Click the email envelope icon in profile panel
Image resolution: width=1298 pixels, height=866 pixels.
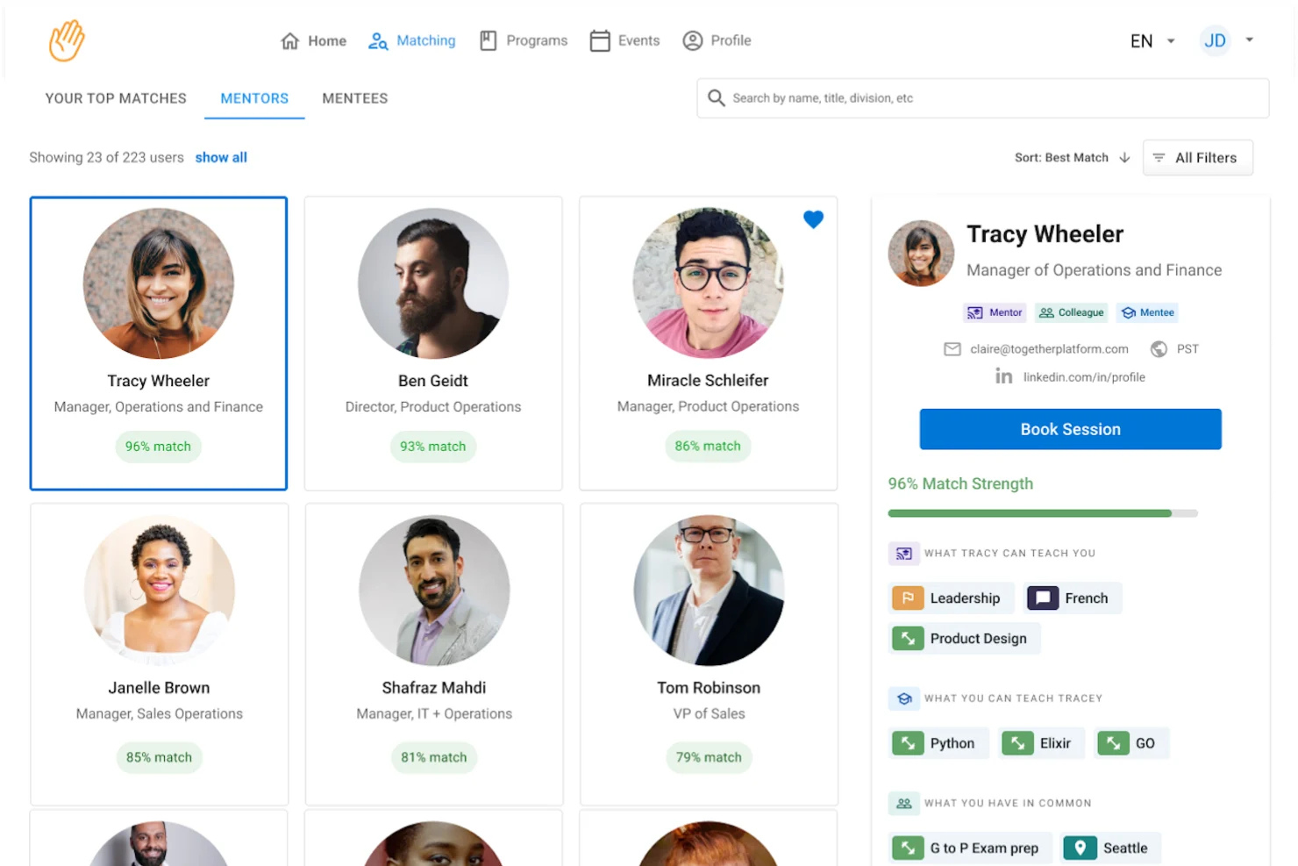coord(952,349)
